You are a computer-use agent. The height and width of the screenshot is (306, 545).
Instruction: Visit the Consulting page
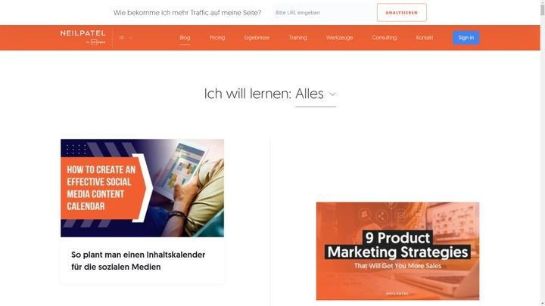[384, 38]
